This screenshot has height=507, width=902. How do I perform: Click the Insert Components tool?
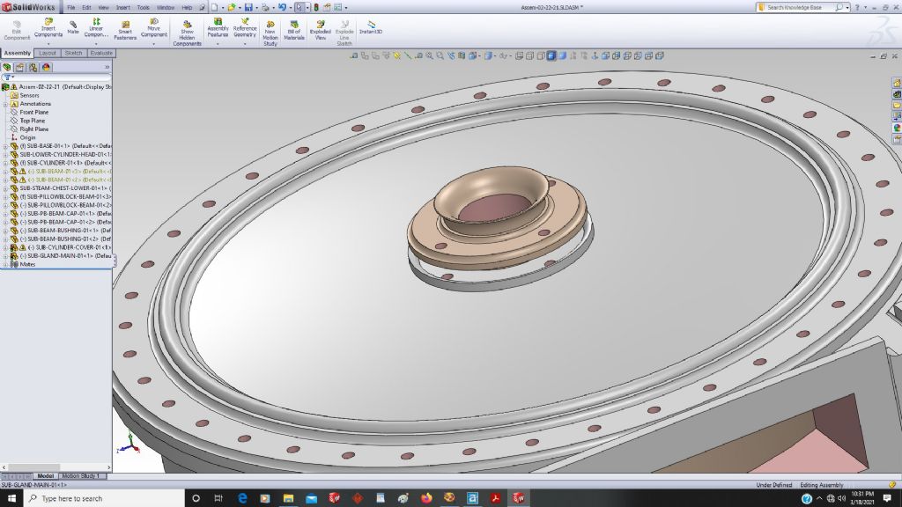pos(48,27)
